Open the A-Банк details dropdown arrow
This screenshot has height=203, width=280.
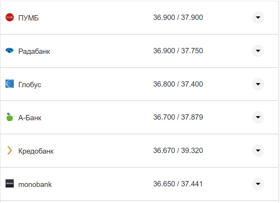258,117
